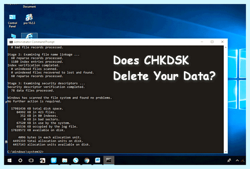The height and width of the screenshot is (169, 250).
Task: Click '65536 KB occupied by the log file.' line
Action: point(47,127)
